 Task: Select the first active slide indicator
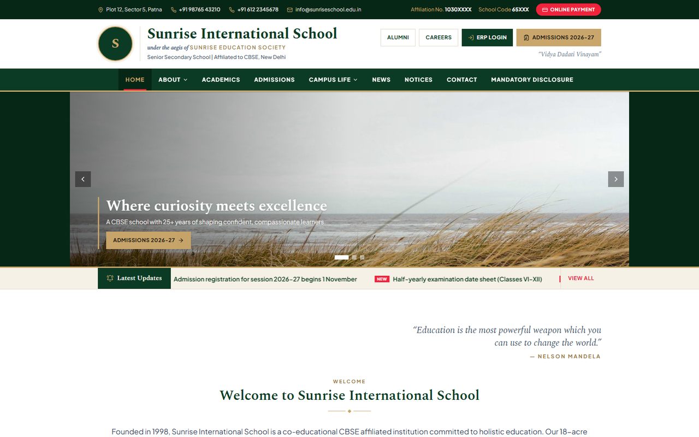(x=342, y=257)
